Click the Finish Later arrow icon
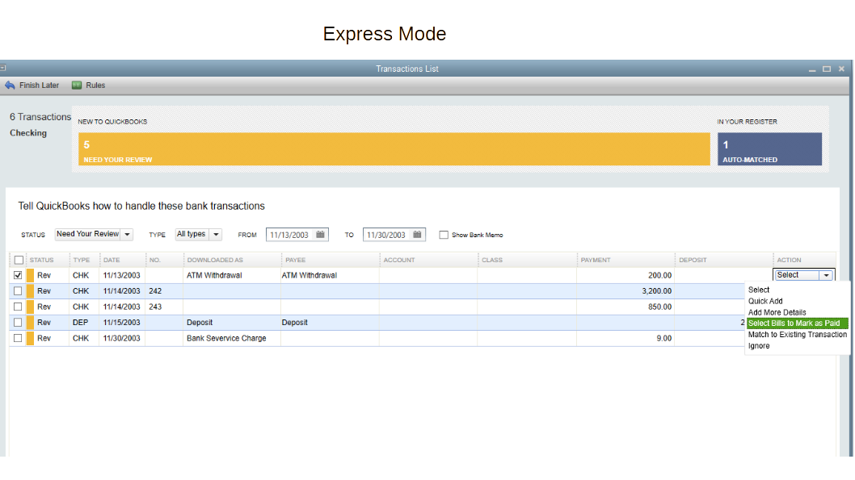The image size is (855, 480). (x=10, y=85)
